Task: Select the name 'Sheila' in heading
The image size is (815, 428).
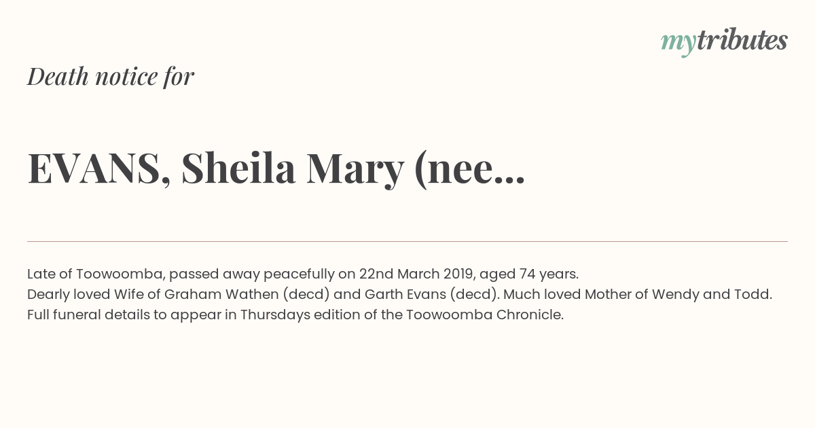Action: coord(238,170)
